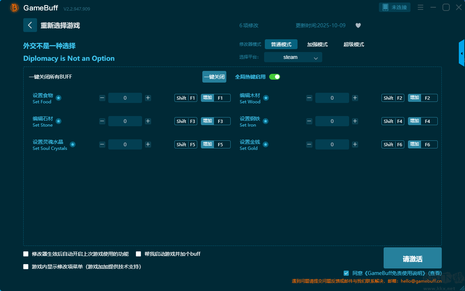Click the GameBuff logo icon
Screen dimensions: 465x291
pyautogui.click(x=15, y=8)
